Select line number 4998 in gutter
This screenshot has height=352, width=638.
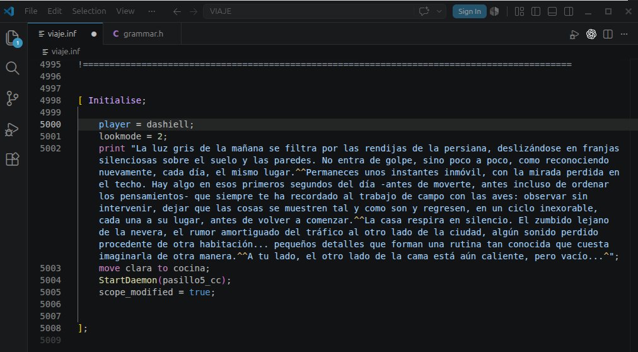coord(50,100)
